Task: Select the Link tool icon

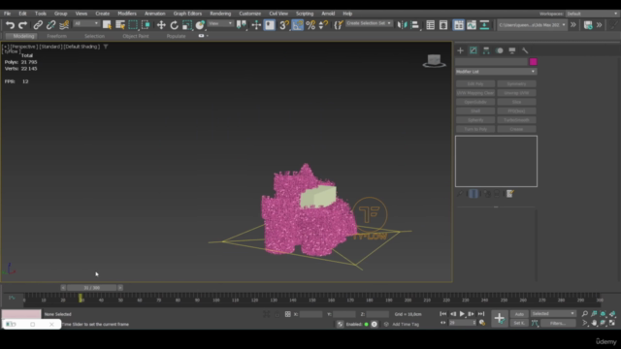Action: [38, 25]
